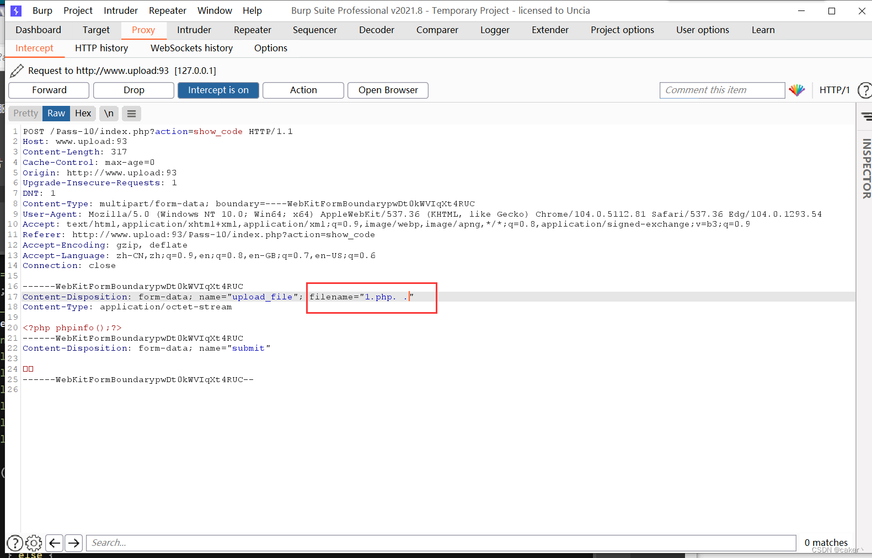This screenshot has height=558, width=872.
Task: Open the Repeater menu in menu bar
Action: click(x=168, y=10)
